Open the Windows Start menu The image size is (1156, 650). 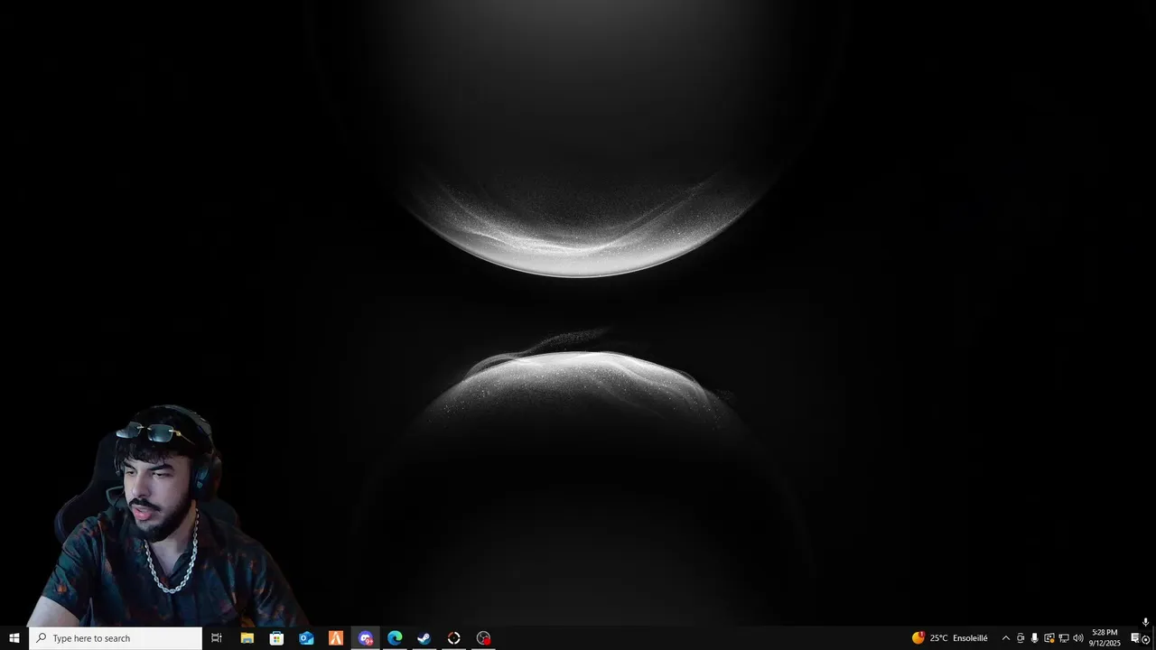[x=14, y=638]
